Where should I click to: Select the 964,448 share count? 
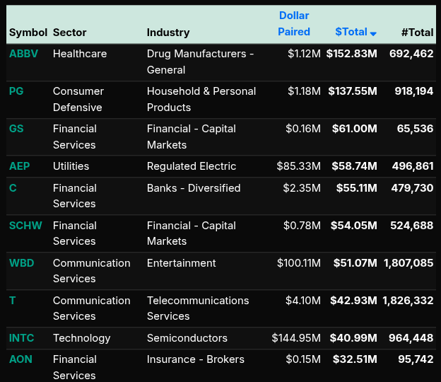(x=411, y=338)
